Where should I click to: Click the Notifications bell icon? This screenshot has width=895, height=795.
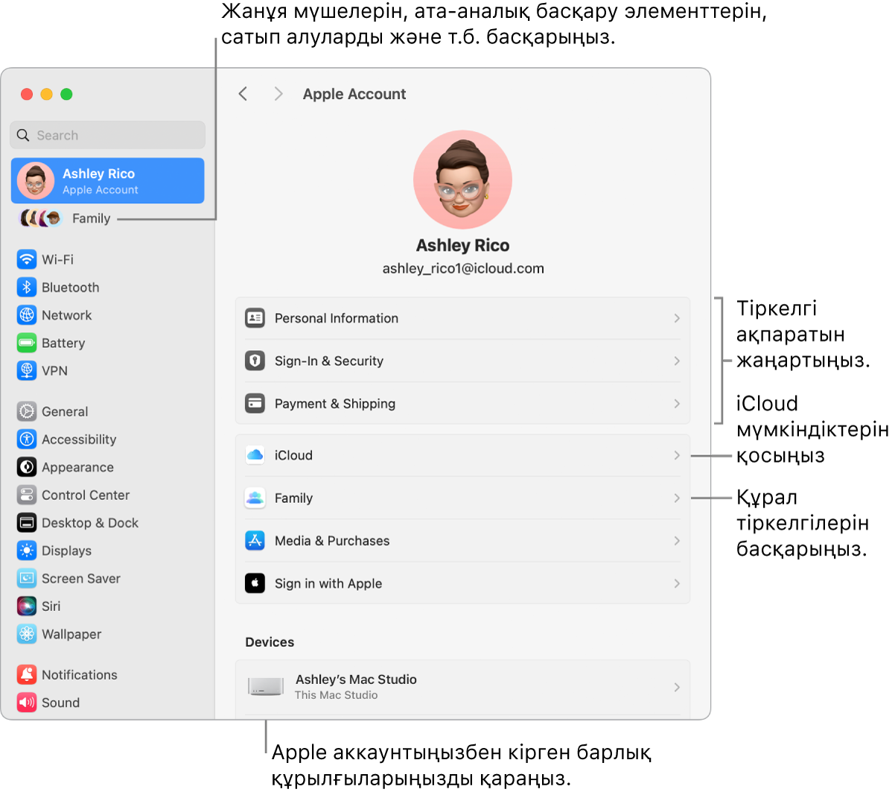(x=27, y=674)
